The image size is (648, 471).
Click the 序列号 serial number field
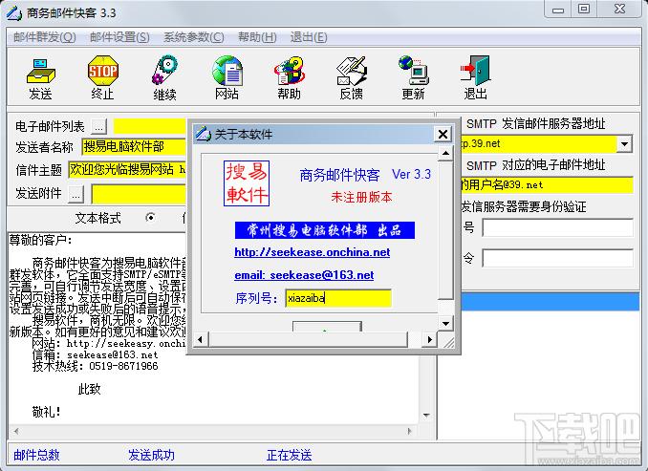pos(338,298)
